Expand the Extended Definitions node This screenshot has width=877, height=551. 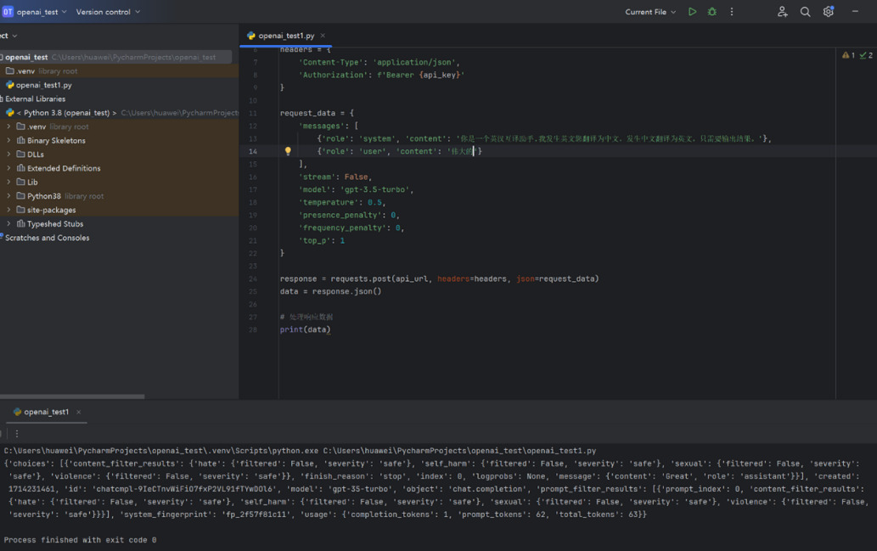[8, 168]
